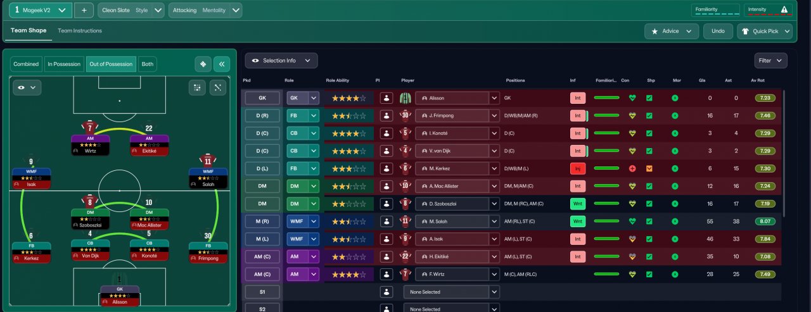Image resolution: width=811 pixels, height=312 pixels.
Task: Toggle sharpness checkbox for M. Kerkez
Action: coord(649,169)
